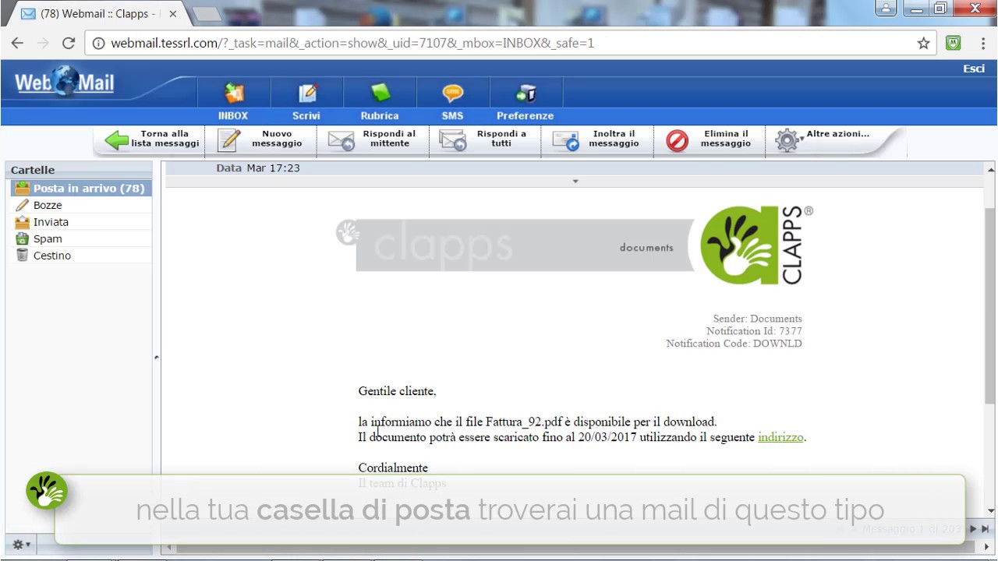998x561 pixels.
Task: Click the message pane scroll up arrow
Action: [x=990, y=169]
